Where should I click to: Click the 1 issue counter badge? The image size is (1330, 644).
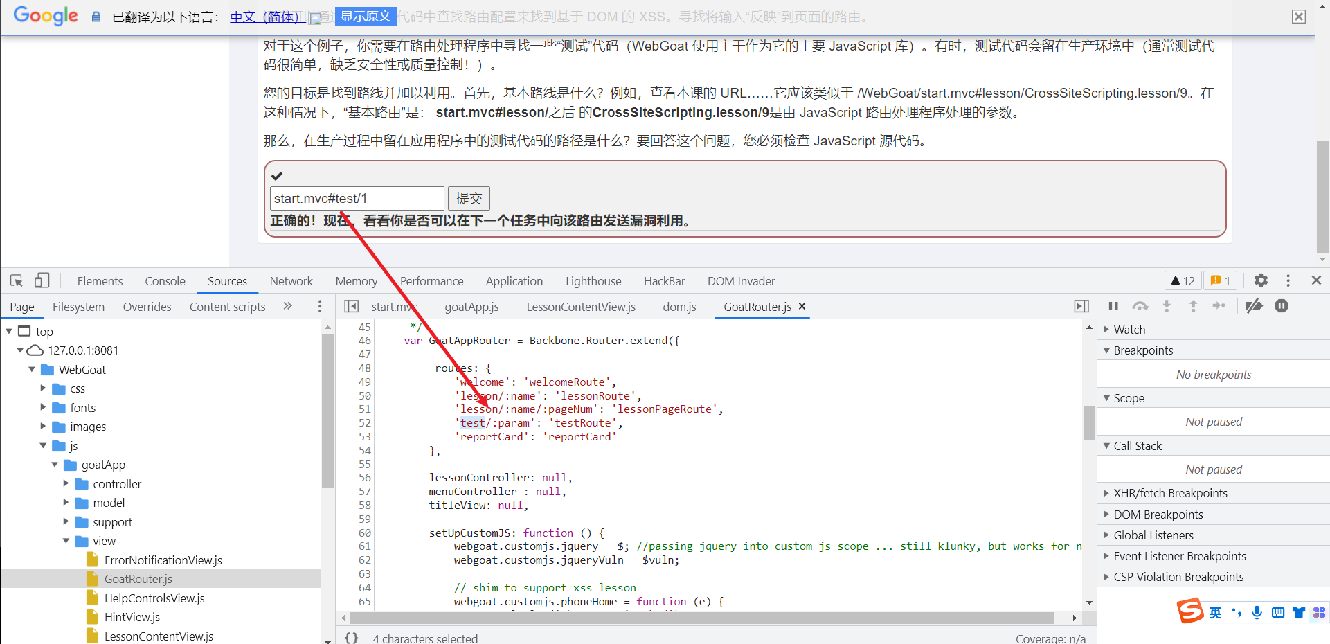click(x=1220, y=281)
